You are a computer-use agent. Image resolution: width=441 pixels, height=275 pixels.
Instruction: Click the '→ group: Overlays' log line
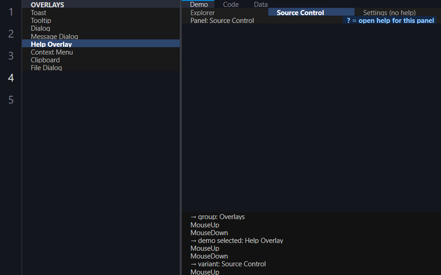[217, 217]
